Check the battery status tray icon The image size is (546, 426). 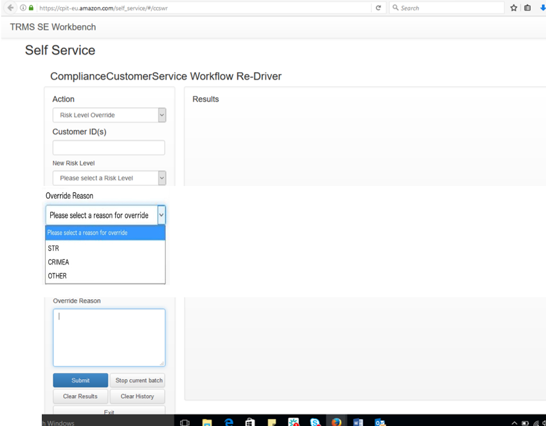pyautogui.click(x=525, y=423)
